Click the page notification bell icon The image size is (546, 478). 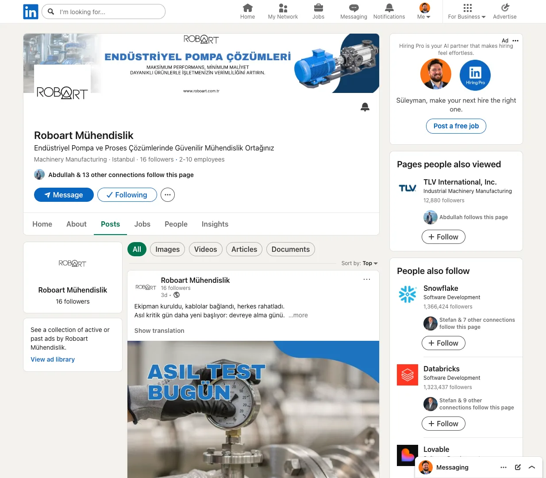(365, 107)
